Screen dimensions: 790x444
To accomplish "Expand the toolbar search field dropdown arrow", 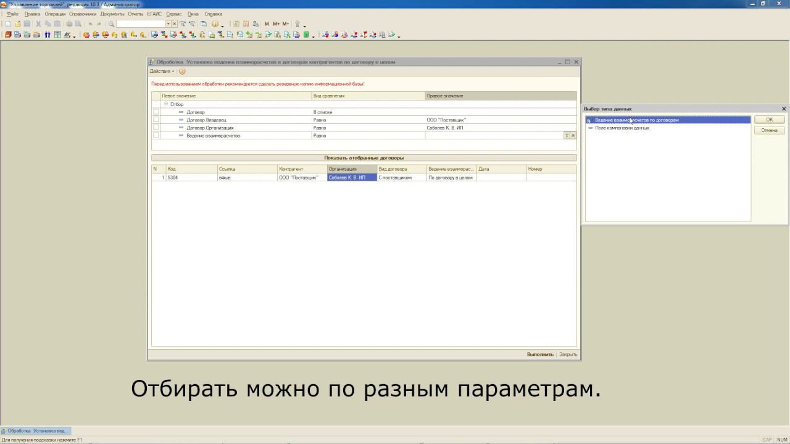I will [x=168, y=24].
